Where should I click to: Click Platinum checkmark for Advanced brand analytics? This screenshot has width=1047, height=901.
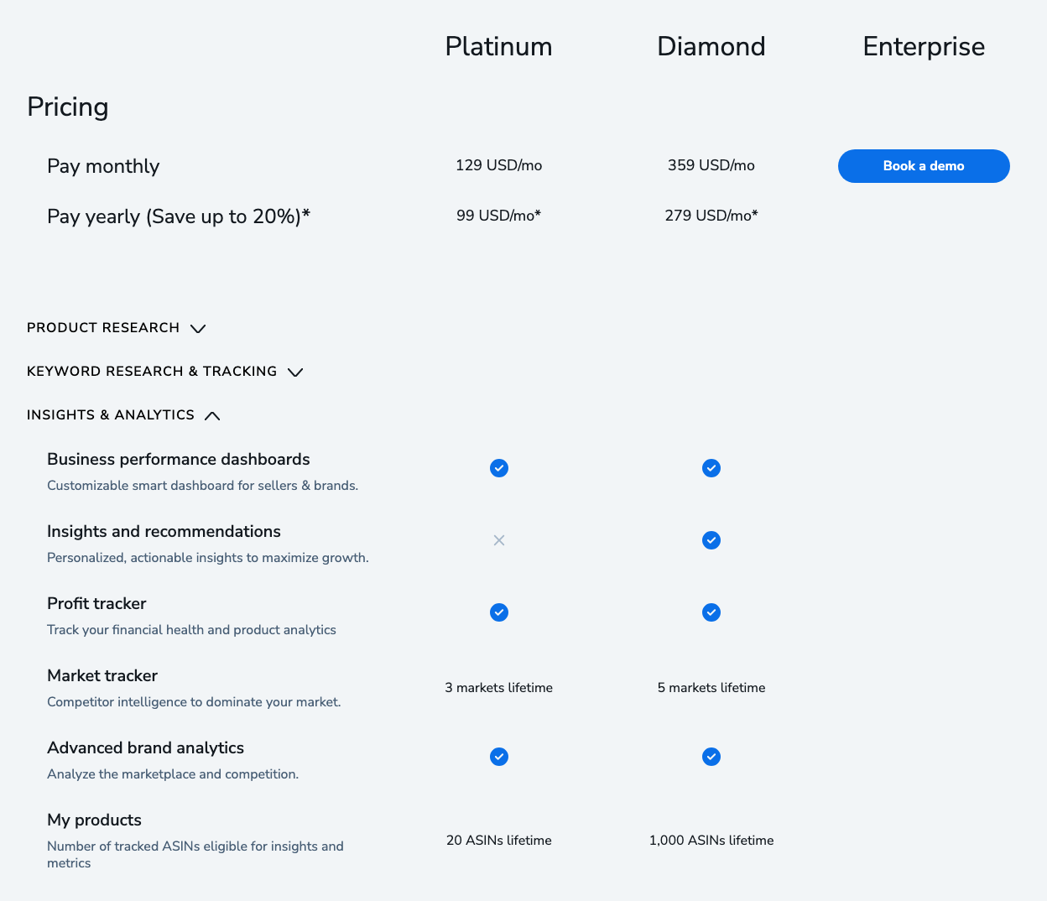coord(499,757)
